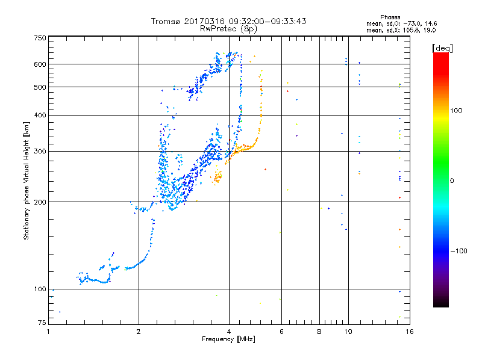Click the '200' y-axis tick label
The width and height of the screenshot is (482, 361).
40,202
